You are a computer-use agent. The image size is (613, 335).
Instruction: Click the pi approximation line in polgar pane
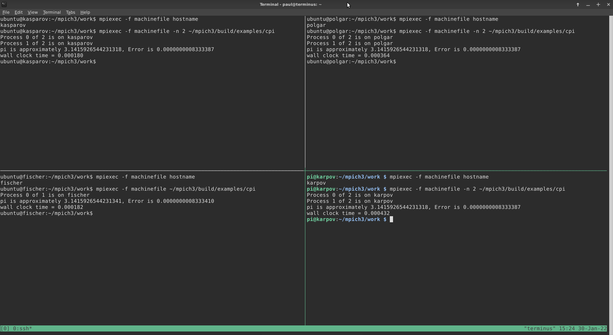(x=414, y=50)
